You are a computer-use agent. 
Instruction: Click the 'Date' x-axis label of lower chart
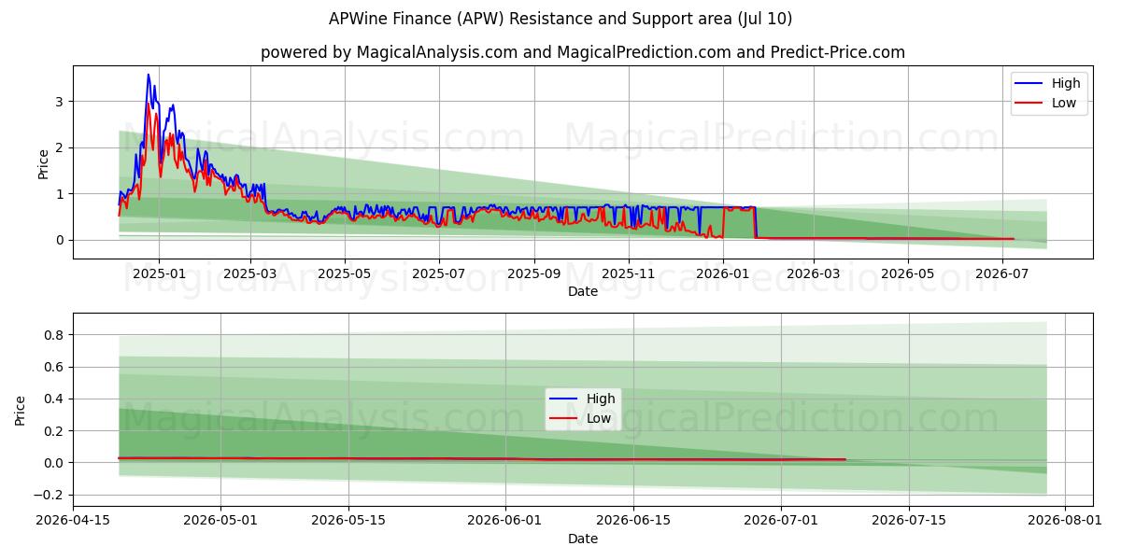click(x=583, y=539)
